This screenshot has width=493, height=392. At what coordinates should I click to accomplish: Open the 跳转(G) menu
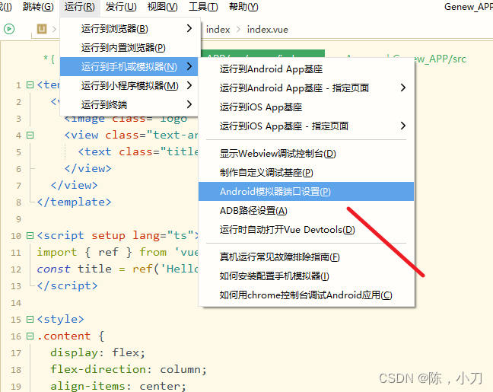tap(38, 6)
